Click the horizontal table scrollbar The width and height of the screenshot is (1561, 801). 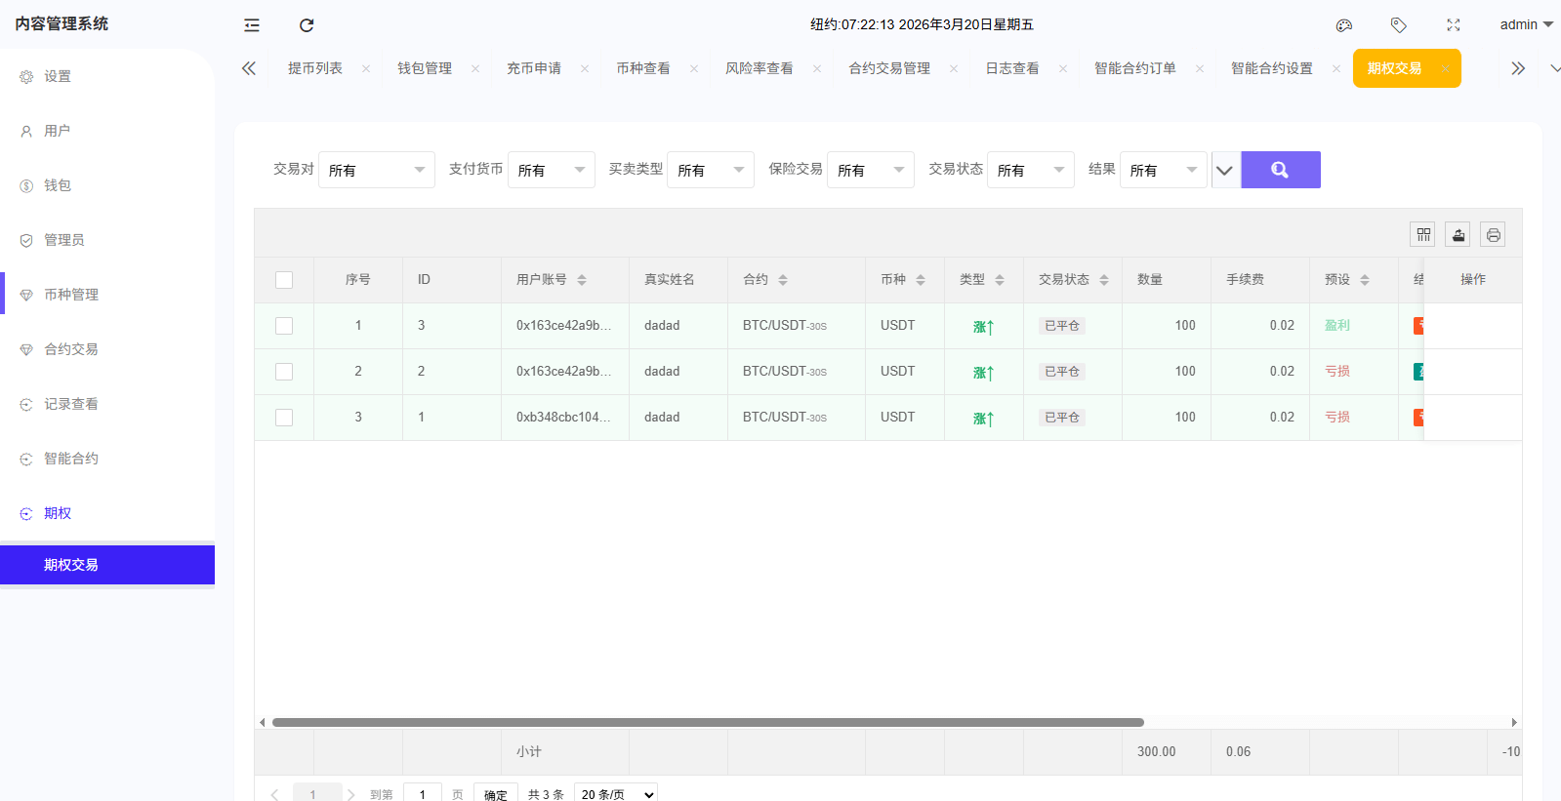708,723
